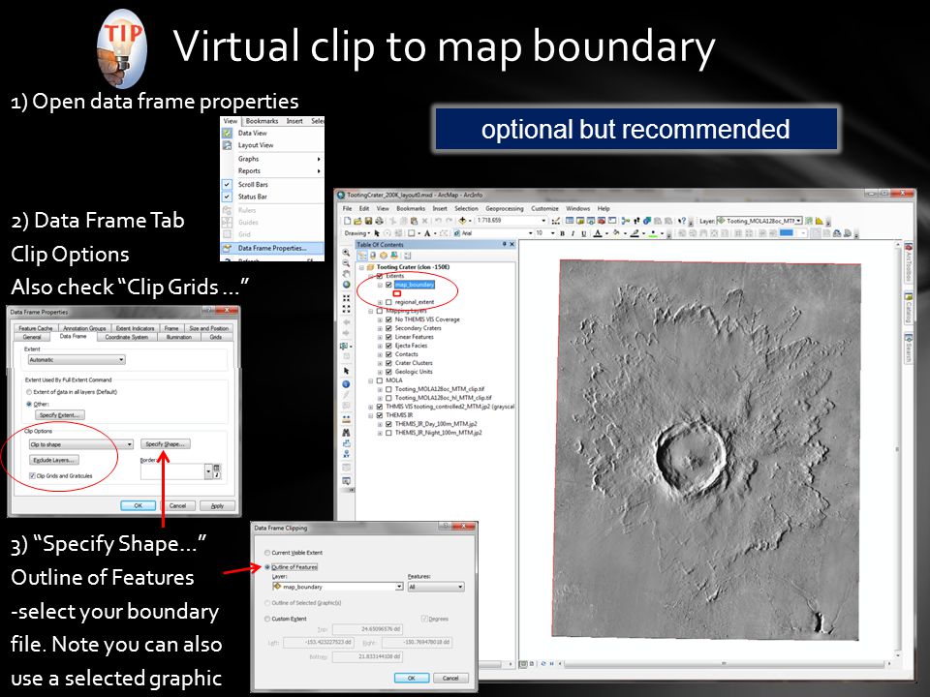This screenshot has height=697, width=930.
Task: Click the Print icon in ArcMap toolbar
Action: click(379, 221)
